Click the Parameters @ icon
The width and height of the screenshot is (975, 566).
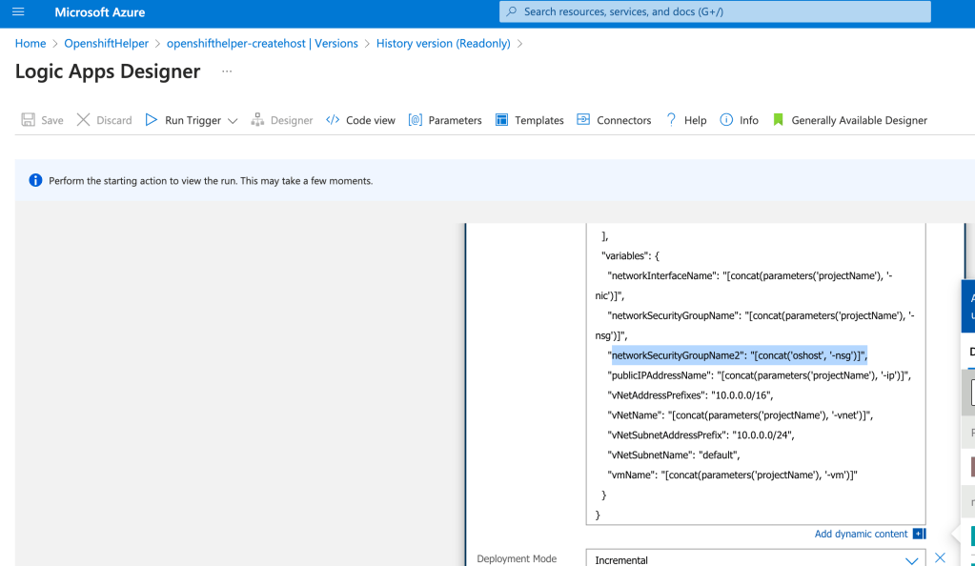(x=415, y=119)
